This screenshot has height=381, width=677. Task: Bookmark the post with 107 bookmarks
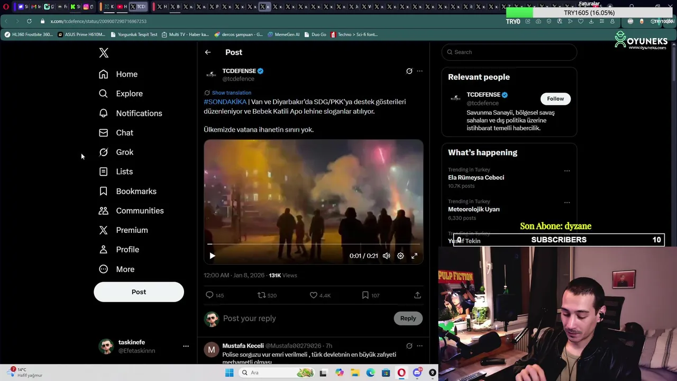365,295
